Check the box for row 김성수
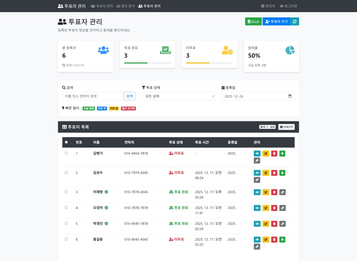The image size is (357, 261). pos(66,173)
